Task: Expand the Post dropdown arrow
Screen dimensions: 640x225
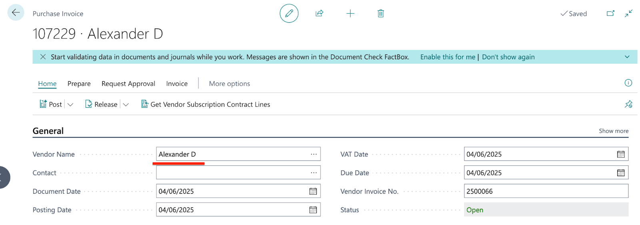Action: point(70,104)
